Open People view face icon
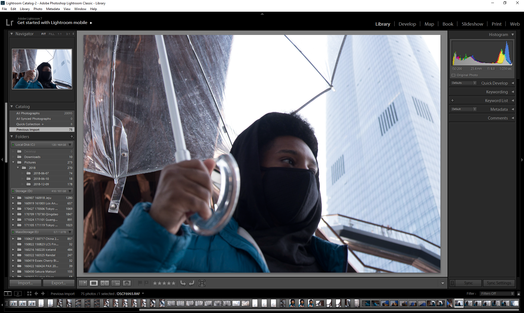This screenshot has width=524, height=313. pos(127,283)
